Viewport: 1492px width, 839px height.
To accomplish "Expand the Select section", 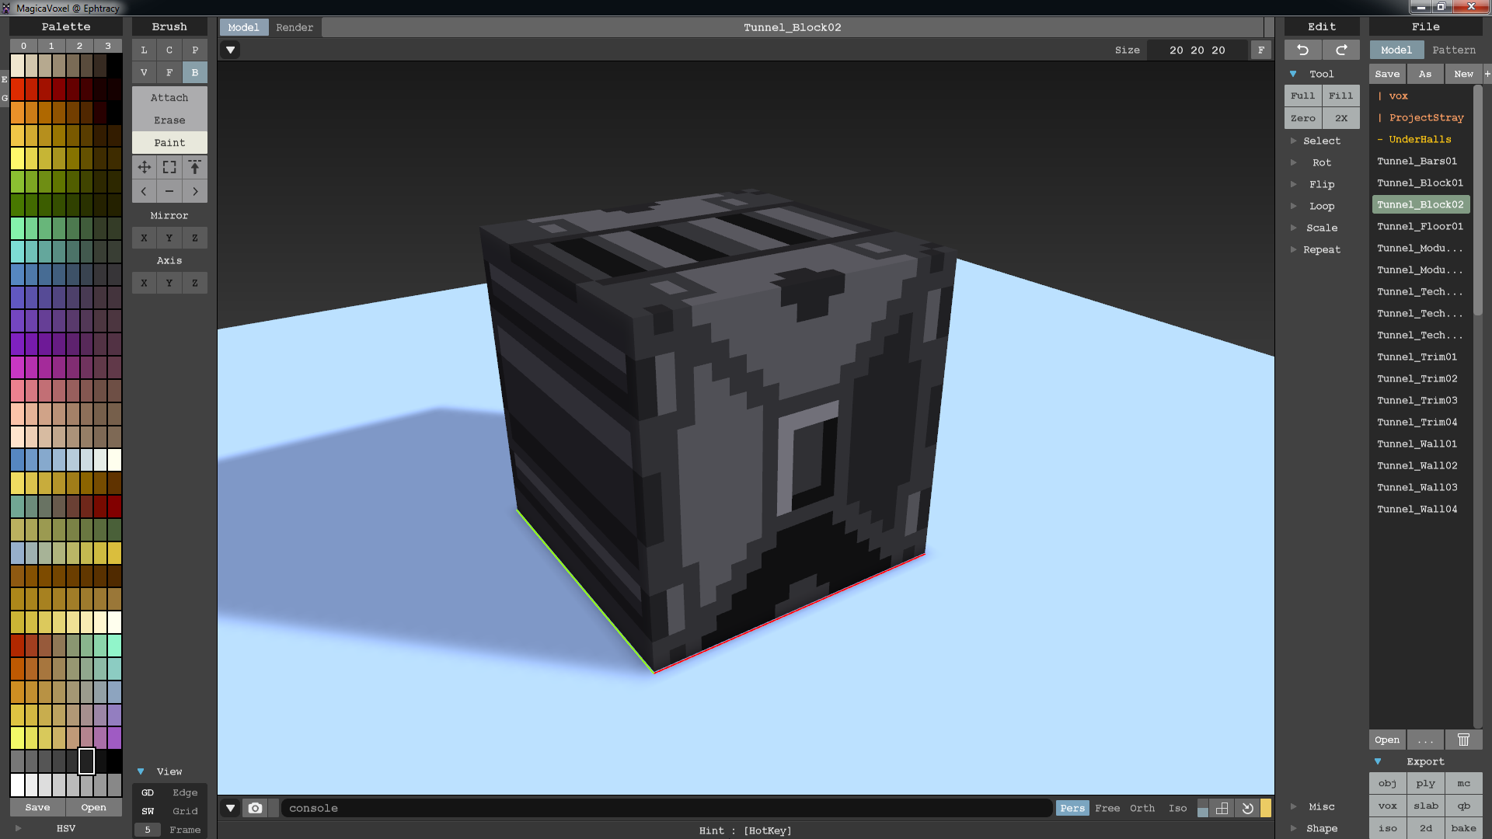I will 1321,141.
